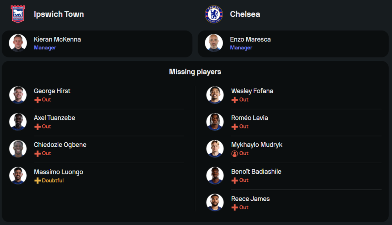Click the Chelsea club crest
392x225 pixels.
214,14
